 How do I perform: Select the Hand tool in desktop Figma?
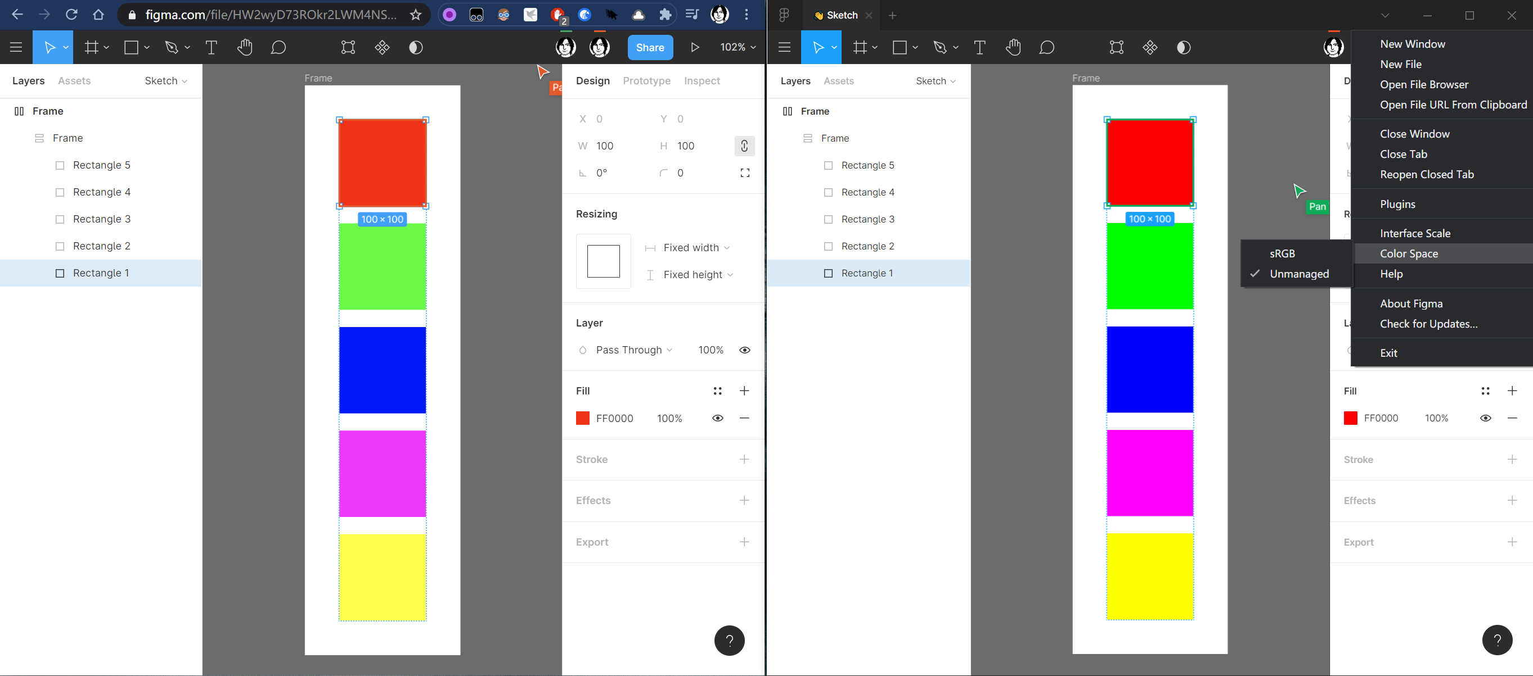[x=1013, y=47]
